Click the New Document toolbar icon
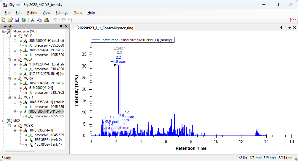Screen dimensions: 298x161 tap(4, 20)
